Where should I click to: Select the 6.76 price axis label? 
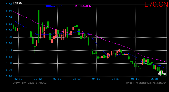9,76
